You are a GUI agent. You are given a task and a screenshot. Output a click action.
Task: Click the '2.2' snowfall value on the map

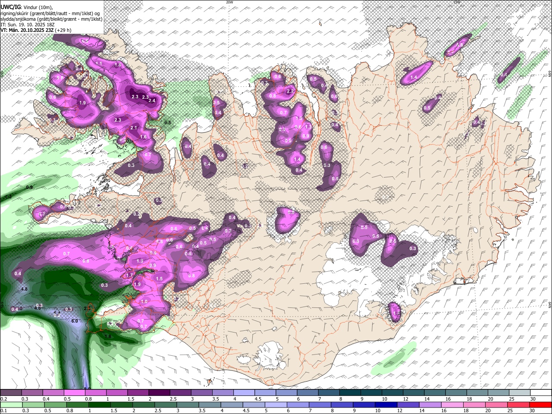click(x=290, y=91)
